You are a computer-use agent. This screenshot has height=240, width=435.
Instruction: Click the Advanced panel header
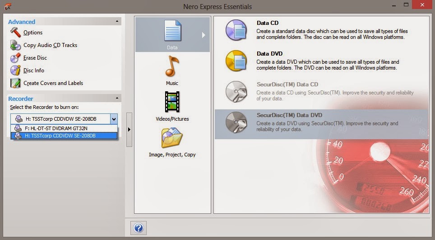tap(64, 22)
